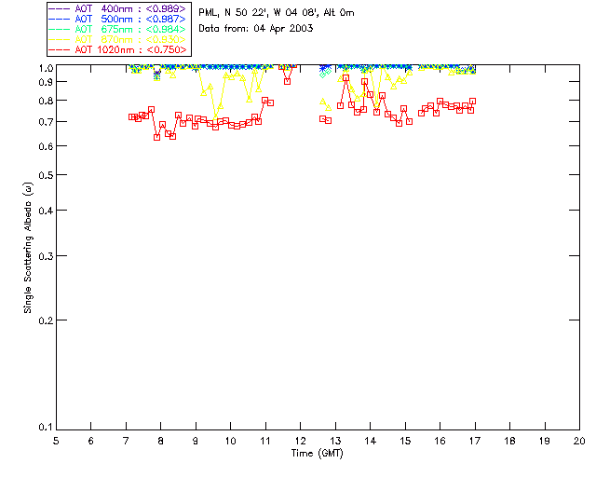
Task: Click the AOT 675nm legend entry
Action: tap(118, 29)
